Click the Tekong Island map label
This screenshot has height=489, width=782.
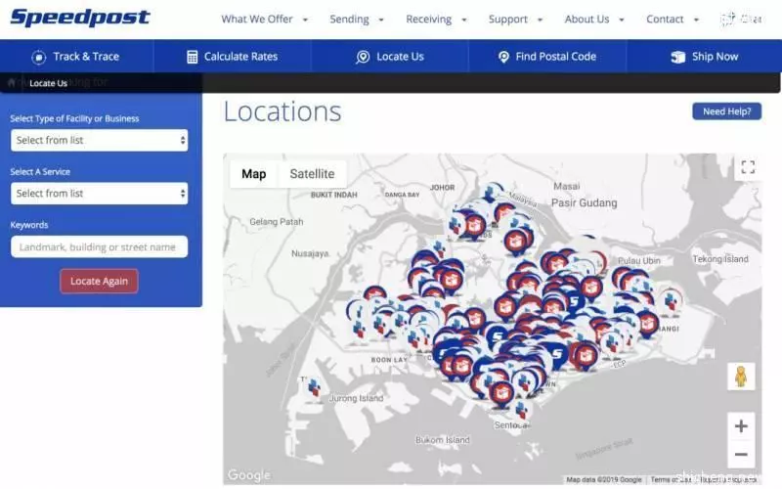coord(720,259)
